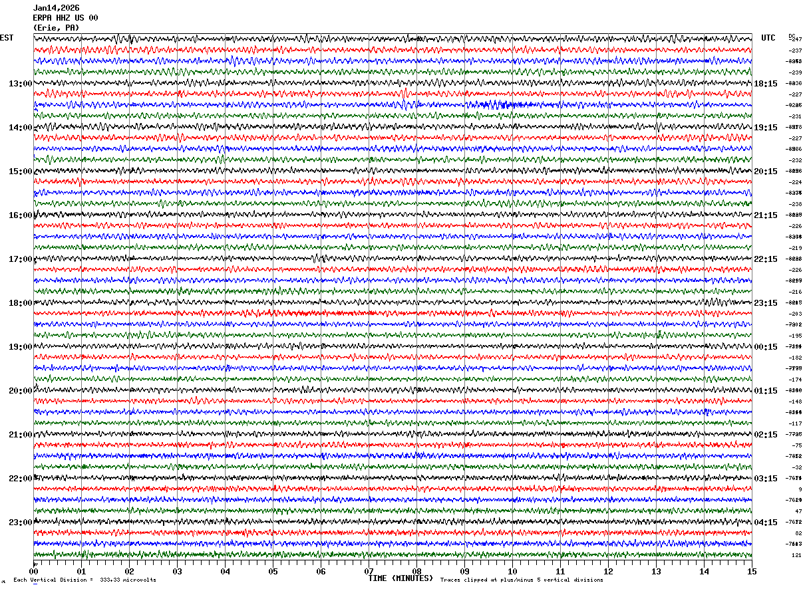Select the 16:00 EST time label
The width and height of the screenshot is (805, 589).
pyautogui.click(x=20, y=215)
